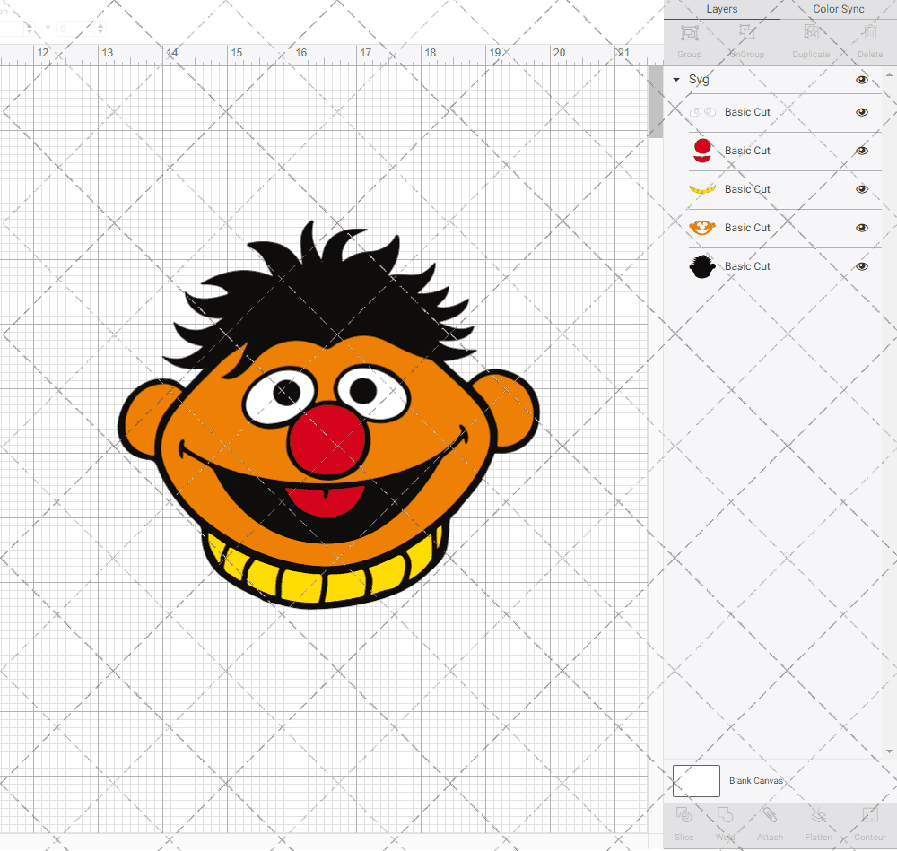Switch to the Color Sync tab
The height and width of the screenshot is (851, 897).
(839, 9)
